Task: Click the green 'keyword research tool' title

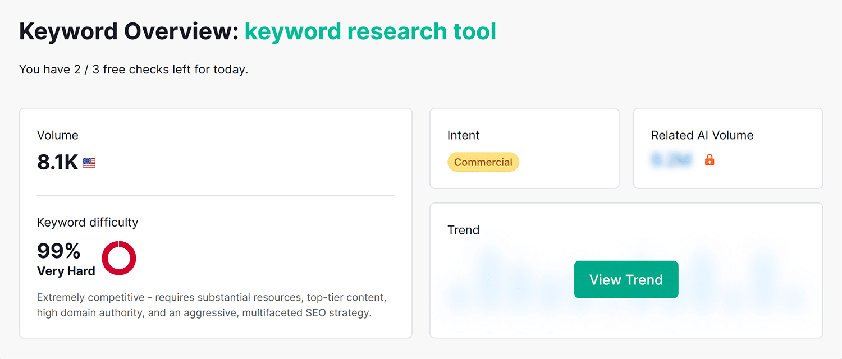Action: point(370,31)
